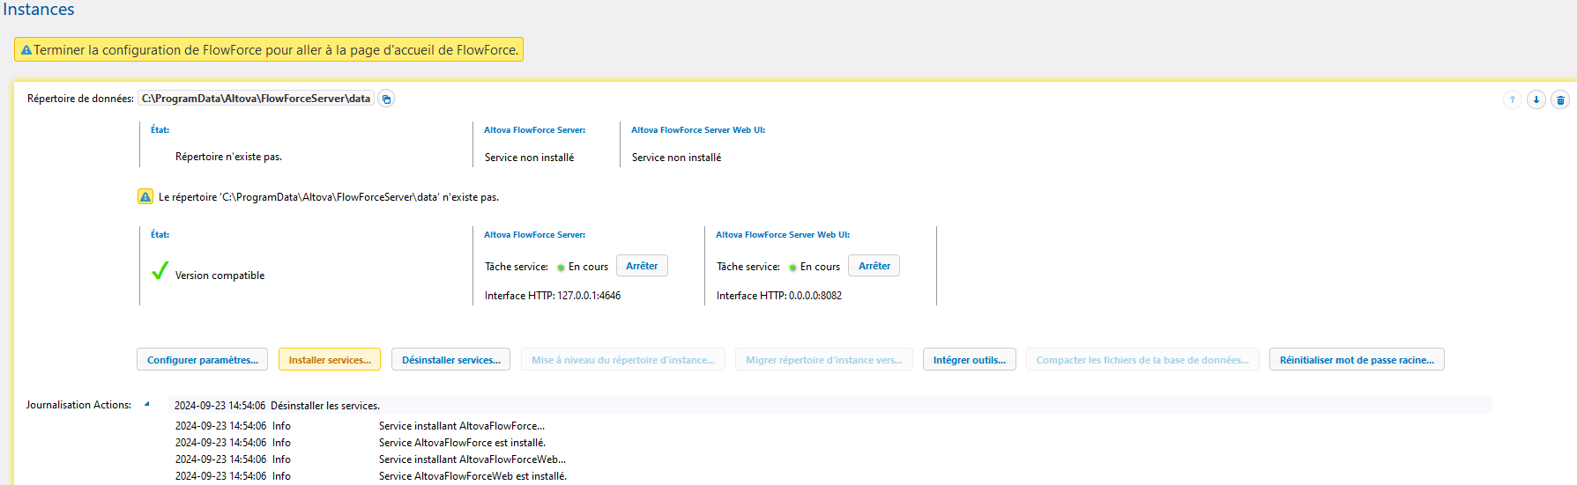Select 'Interface HTTP: 127.0.0.1:4646' text

click(x=553, y=296)
